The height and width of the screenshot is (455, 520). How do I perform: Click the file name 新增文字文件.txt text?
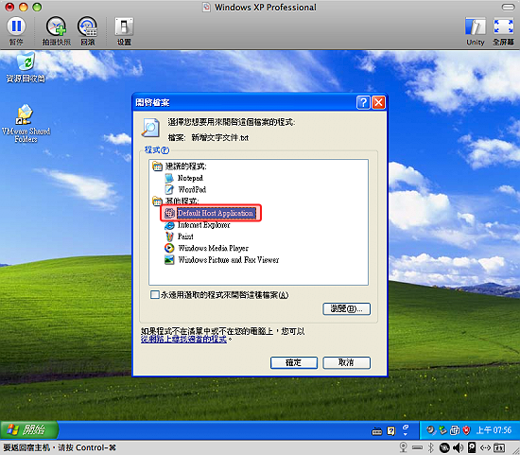click(x=220, y=138)
